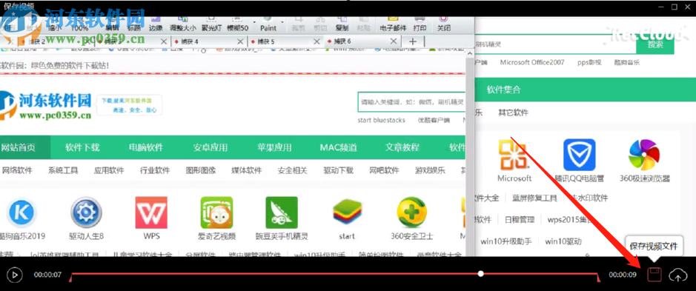Viewport: 696px width, 291px height.
Task: Maximize the Save Video window
Action: [x=675, y=7]
